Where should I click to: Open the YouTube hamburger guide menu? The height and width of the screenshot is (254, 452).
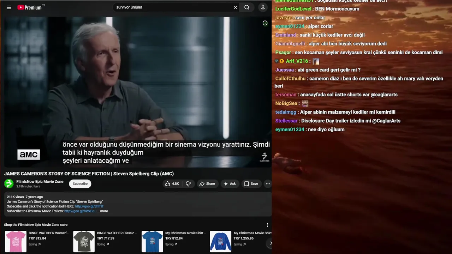pos(9,7)
